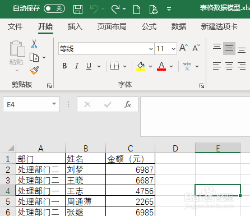Apply red font color
Viewport: 250px width, 216px height.
coord(161,66)
